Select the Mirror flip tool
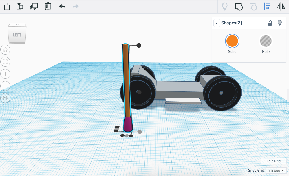289x176 pixels. pyautogui.click(x=281, y=6)
